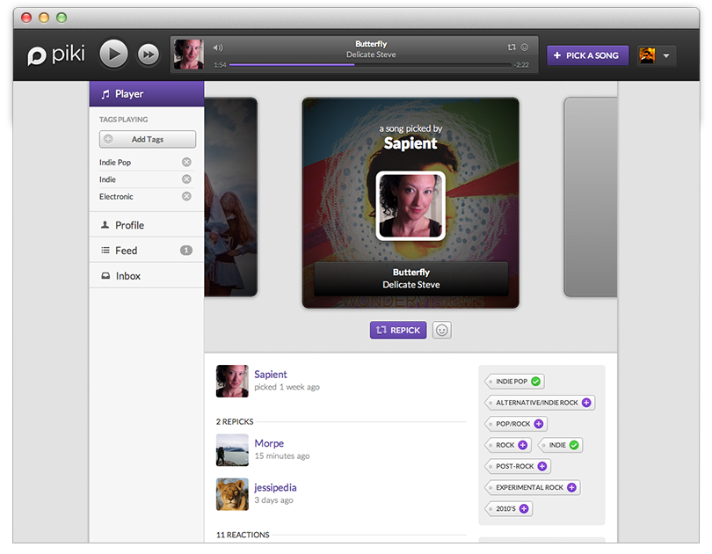The width and height of the screenshot is (712, 554).
Task: Seek on the song progress bar
Action: (x=369, y=65)
